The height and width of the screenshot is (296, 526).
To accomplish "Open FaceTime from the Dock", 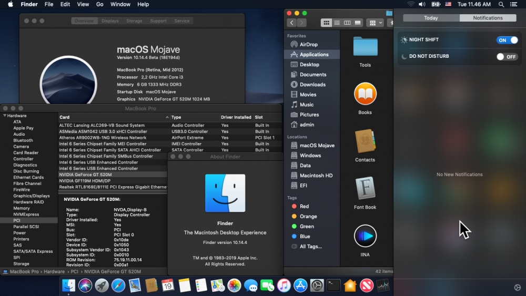I will point(267,285).
